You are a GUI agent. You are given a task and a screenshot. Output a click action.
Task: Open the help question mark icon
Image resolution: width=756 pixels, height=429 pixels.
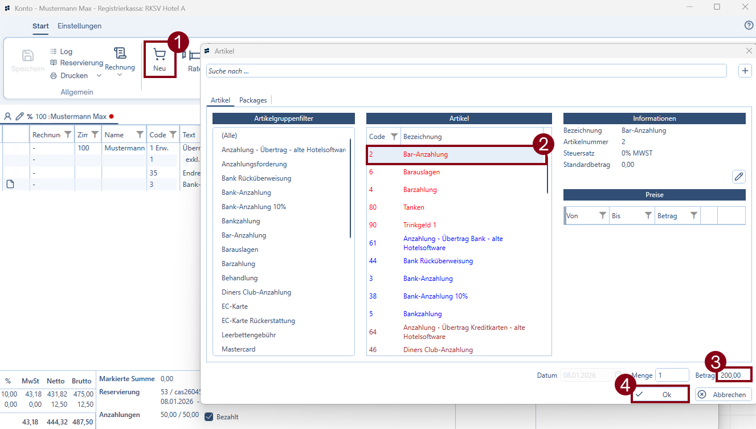[749, 26]
